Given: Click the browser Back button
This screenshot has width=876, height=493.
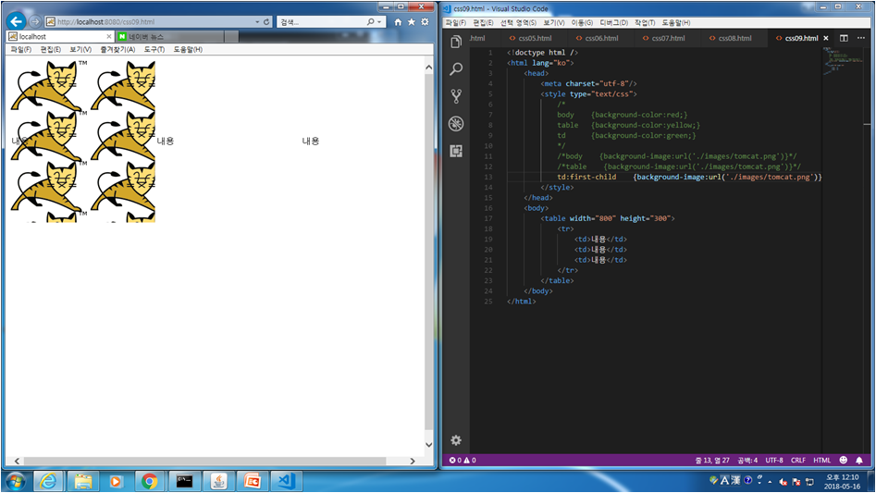Looking at the screenshot, I should coord(17,22).
